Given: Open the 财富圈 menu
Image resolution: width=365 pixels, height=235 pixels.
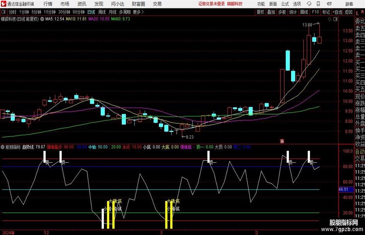Looking at the screenshot, I should coord(138,4).
